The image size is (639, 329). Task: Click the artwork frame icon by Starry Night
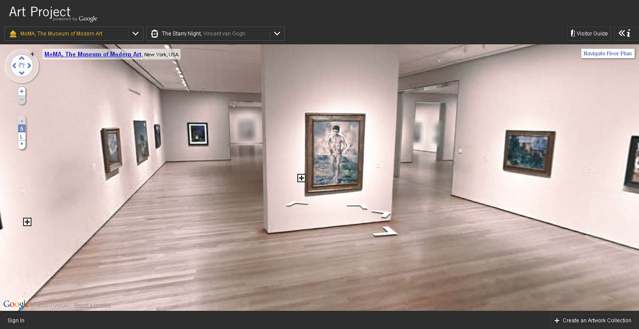(x=154, y=34)
